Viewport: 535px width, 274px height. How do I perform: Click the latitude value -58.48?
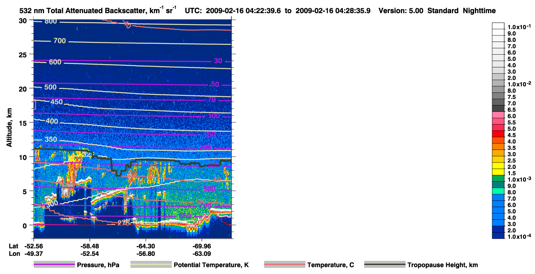(x=90, y=246)
